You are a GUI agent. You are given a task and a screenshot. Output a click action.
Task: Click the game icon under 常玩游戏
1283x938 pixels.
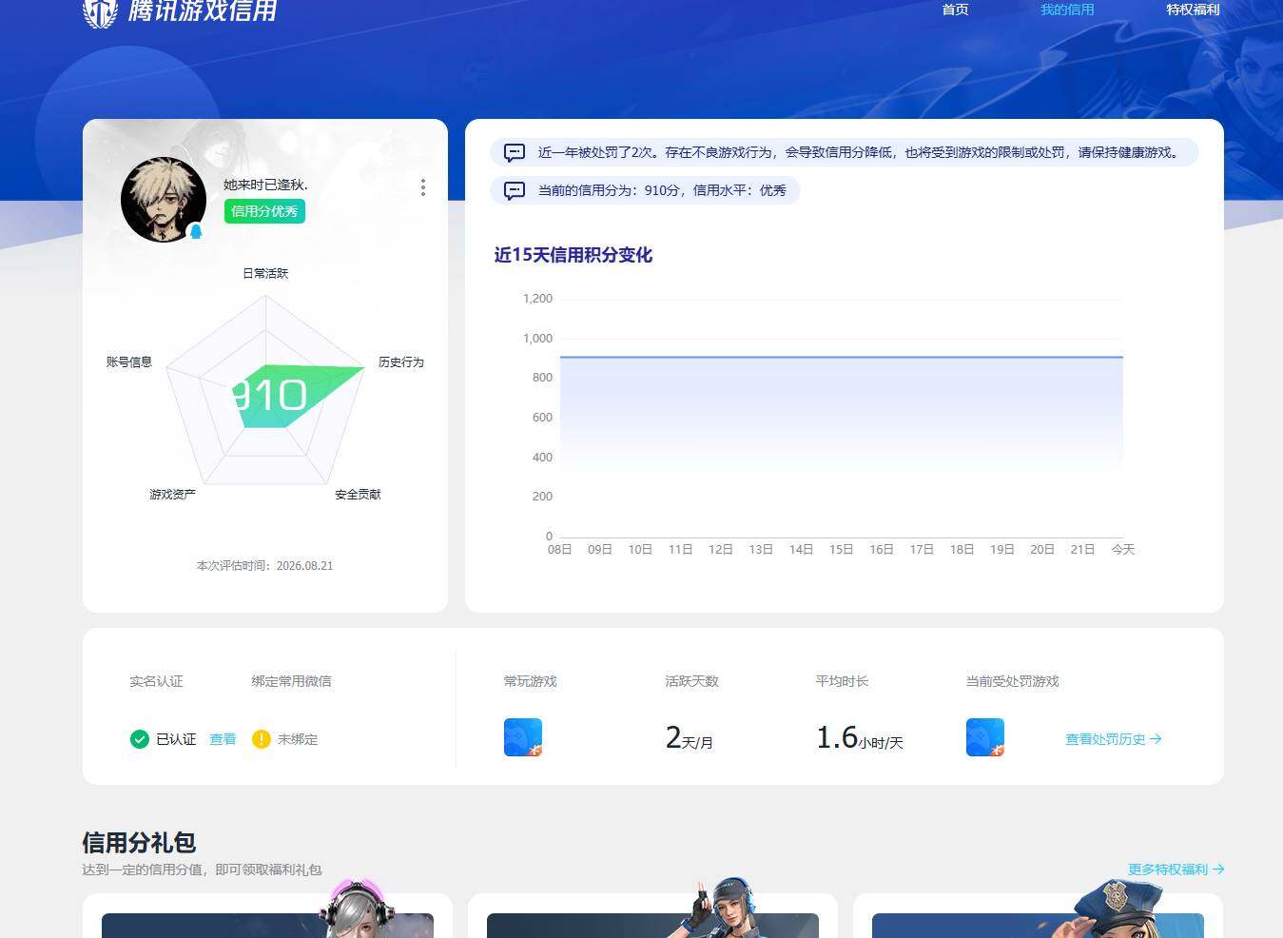pos(523,737)
